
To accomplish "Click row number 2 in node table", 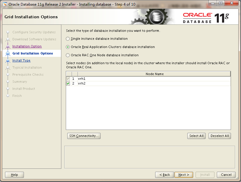I will (73, 83).
